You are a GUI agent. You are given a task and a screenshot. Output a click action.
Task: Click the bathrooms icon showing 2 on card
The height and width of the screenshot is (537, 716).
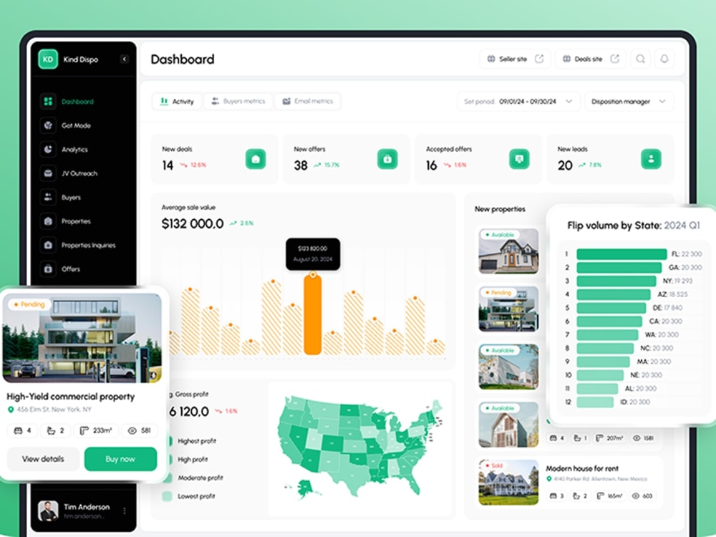51,430
